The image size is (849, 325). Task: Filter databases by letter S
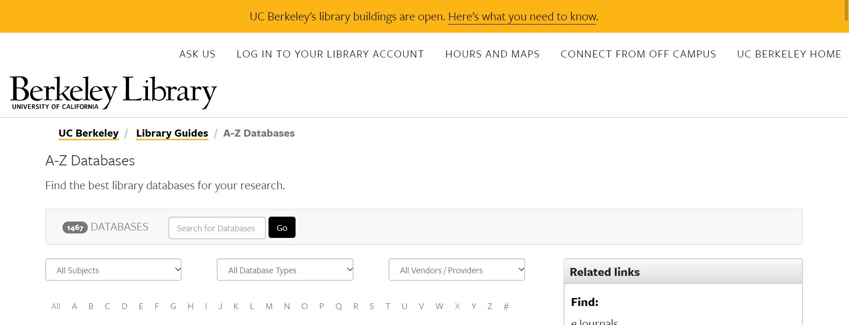372,306
